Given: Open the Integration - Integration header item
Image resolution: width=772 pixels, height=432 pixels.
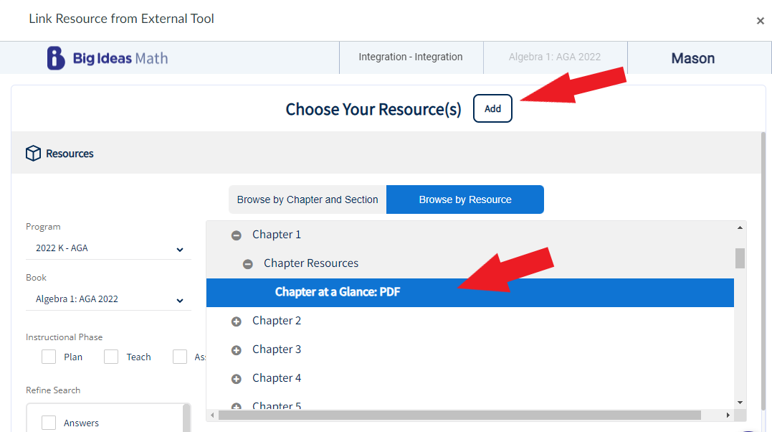Looking at the screenshot, I should point(411,57).
